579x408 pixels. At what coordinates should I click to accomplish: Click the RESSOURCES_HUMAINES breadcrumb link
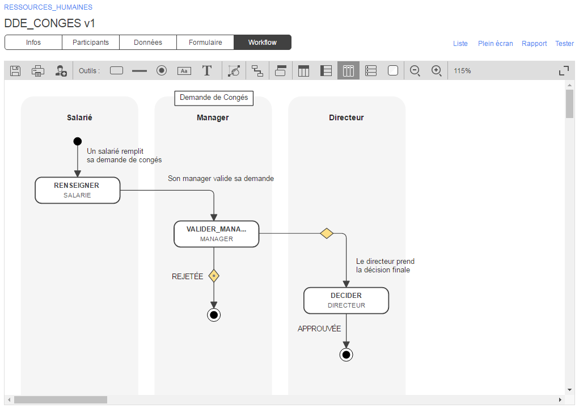(x=48, y=7)
